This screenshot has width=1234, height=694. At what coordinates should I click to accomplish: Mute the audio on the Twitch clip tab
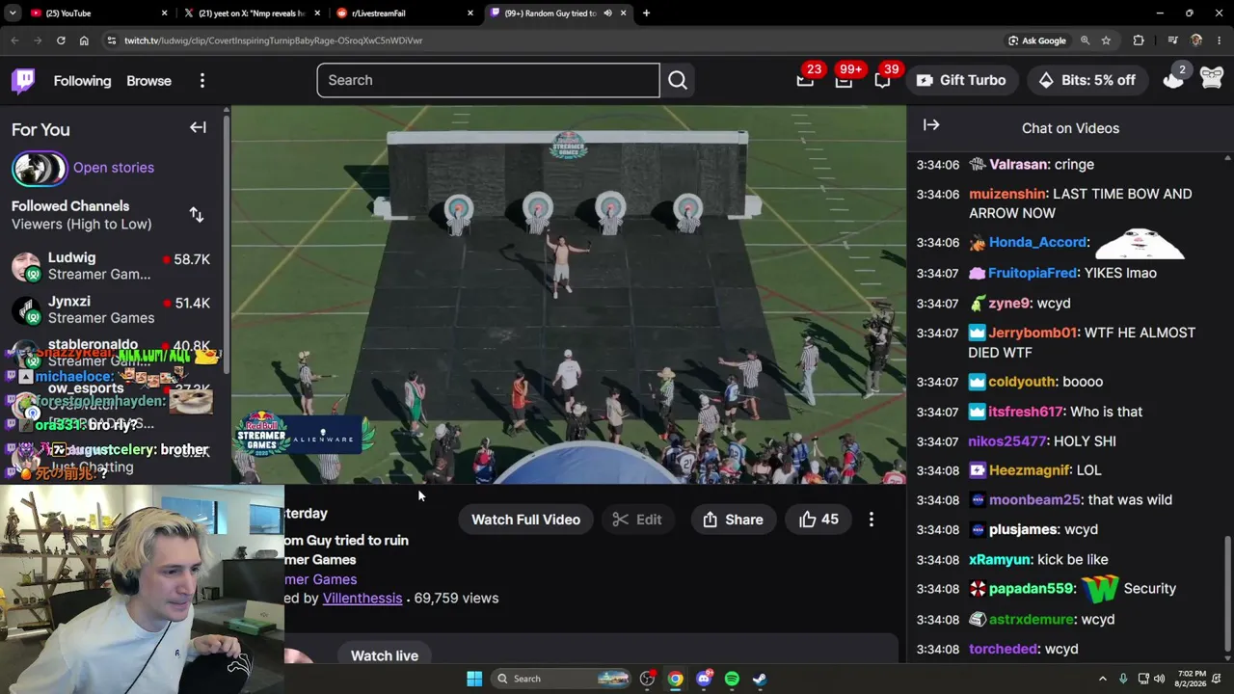click(607, 13)
